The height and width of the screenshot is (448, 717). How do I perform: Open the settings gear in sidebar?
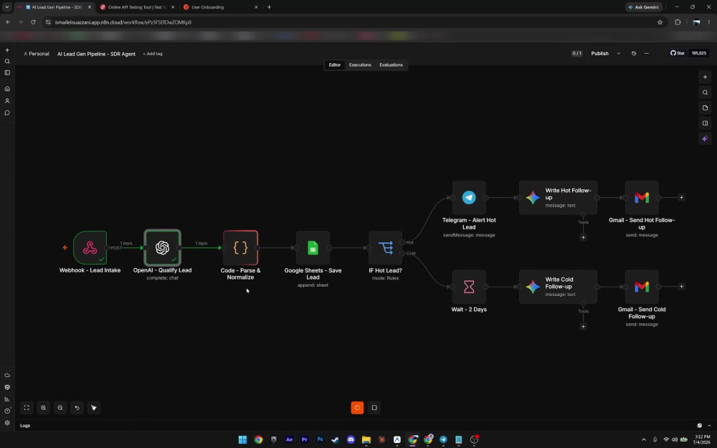tap(7, 423)
